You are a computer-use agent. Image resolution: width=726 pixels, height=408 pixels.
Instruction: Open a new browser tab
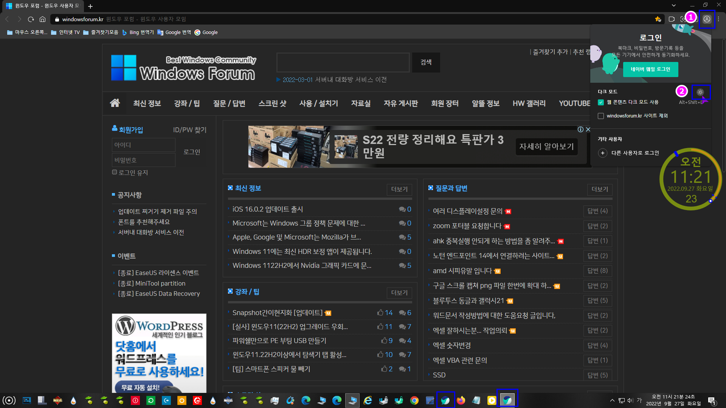click(90, 6)
